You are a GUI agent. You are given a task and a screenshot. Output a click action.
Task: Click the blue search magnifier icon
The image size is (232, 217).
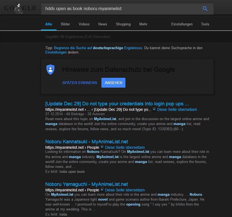coord(205,9)
